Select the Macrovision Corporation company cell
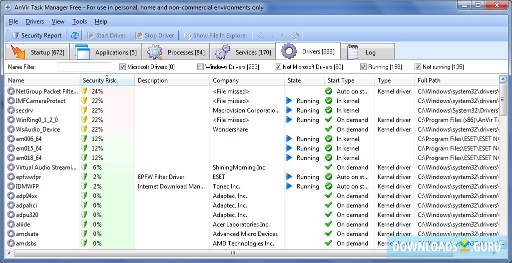512x263 pixels. click(246, 110)
